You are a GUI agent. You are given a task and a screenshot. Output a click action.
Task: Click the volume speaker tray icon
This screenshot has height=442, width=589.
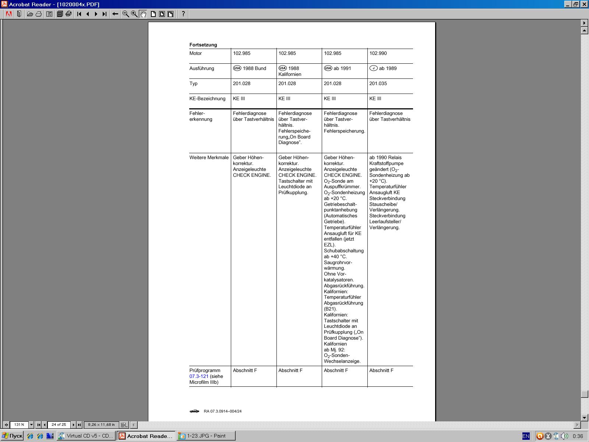[564, 436]
